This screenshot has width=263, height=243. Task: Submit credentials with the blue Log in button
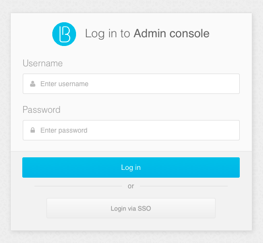pyautogui.click(x=131, y=167)
